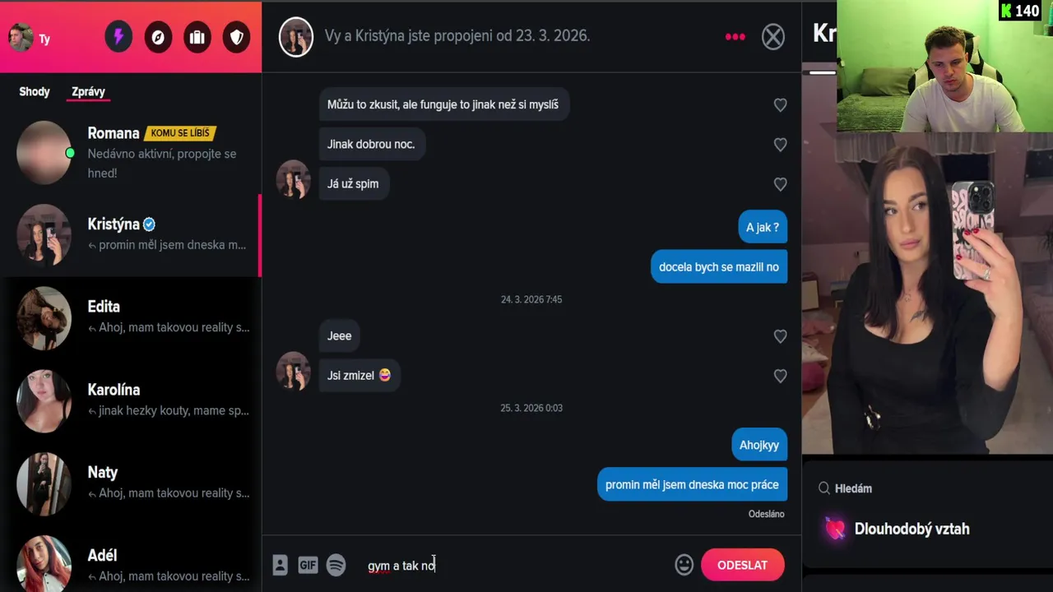Open the Spotify song share icon
Viewport: 1053px width, 592px height.
336,565
